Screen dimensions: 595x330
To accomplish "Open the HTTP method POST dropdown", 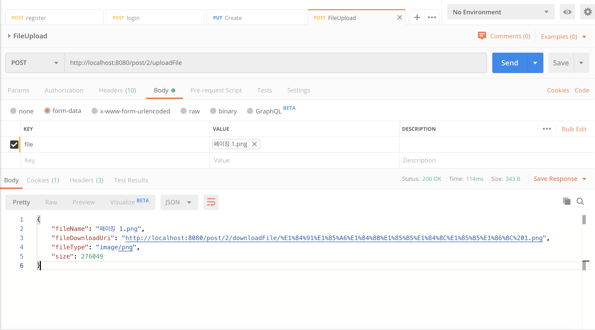I will [x=35, y=63].
